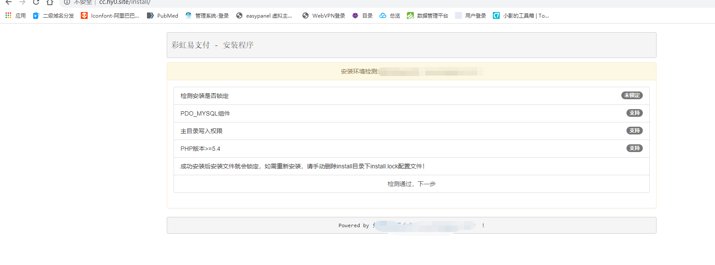This screenshot has height=265, width=715.
Task: Open Iconfont-阿里巴巴 bookmark
Action: coord(110,16)
